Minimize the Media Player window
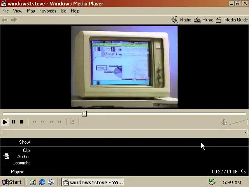 (231, 4)
